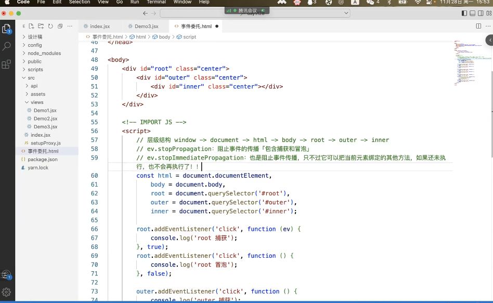The height and width of the screenshot is (303, 493).
Task: Open the Run menu
Action: tap(135, 2)
